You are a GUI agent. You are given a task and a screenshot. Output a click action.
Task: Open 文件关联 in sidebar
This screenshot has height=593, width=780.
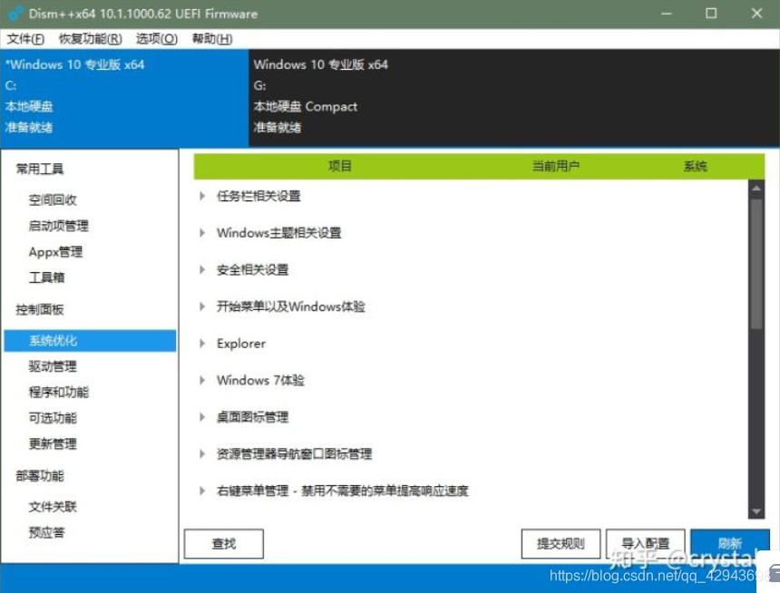[x=53, y=507]
